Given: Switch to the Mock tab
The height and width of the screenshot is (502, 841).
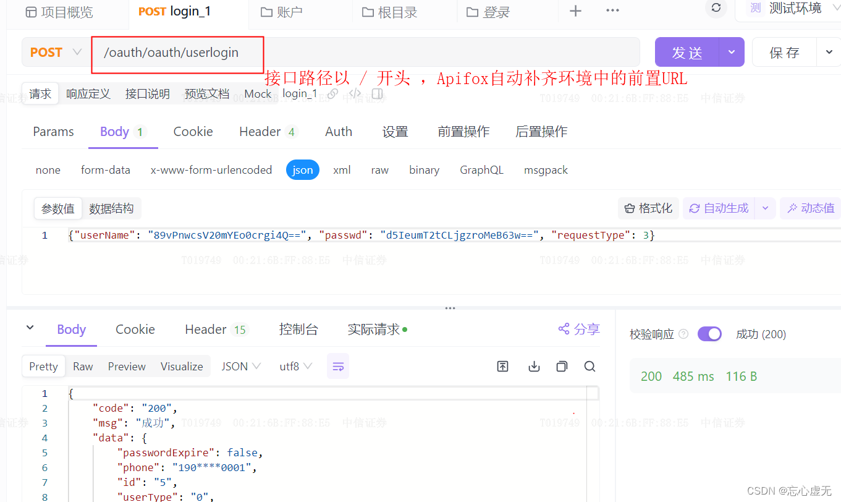Looking at the screenshot, I should 258,94.
